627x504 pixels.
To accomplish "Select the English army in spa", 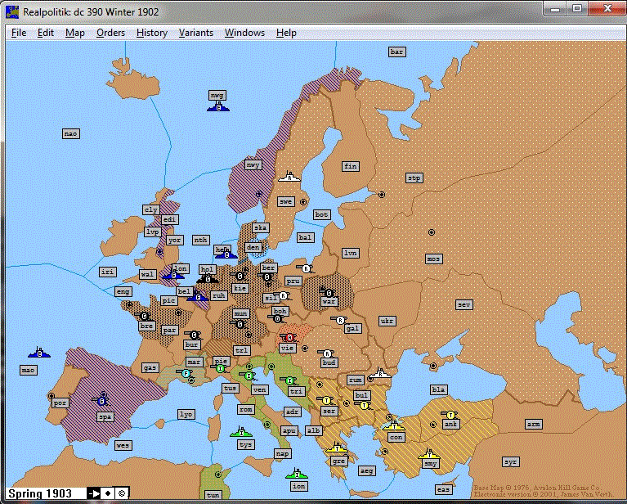I will click(x=101, y=401).
